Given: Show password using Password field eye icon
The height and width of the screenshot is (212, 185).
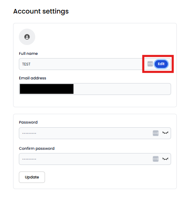Looking at the screenshot, I should click(x=165, y=133).
